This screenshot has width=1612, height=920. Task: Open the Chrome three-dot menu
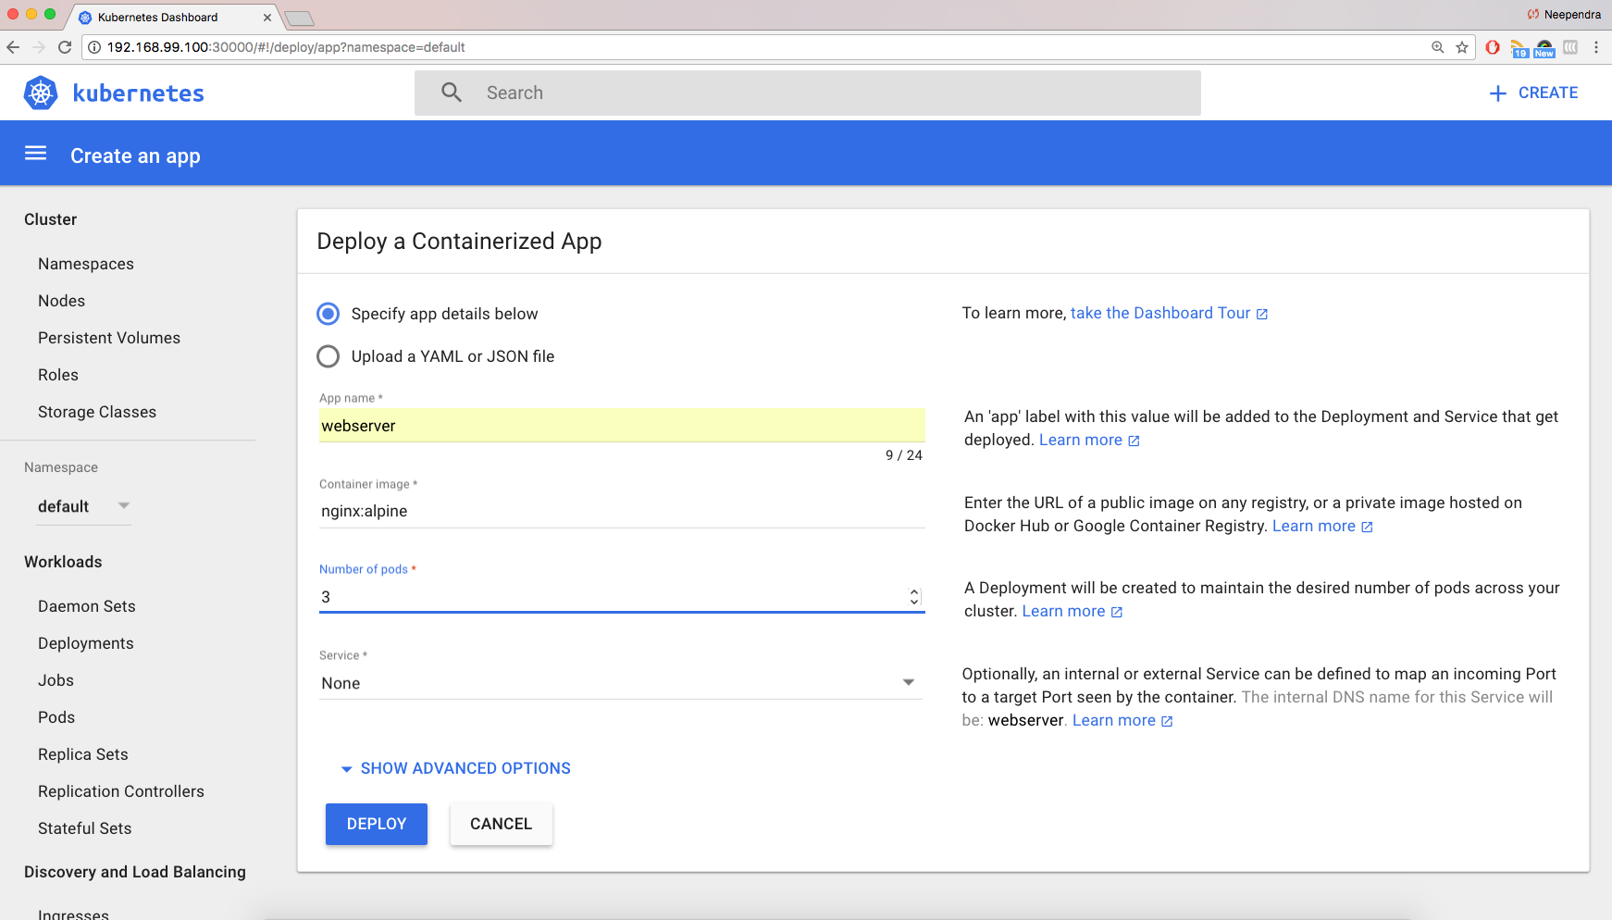pos(1596,47)
